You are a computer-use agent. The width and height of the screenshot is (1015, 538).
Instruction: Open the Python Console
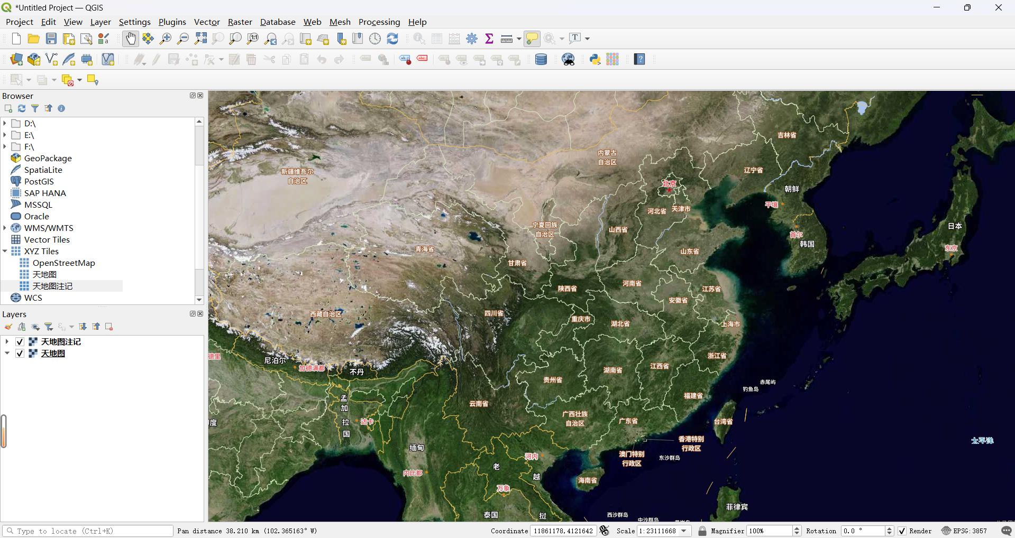[x=595, y=59]
